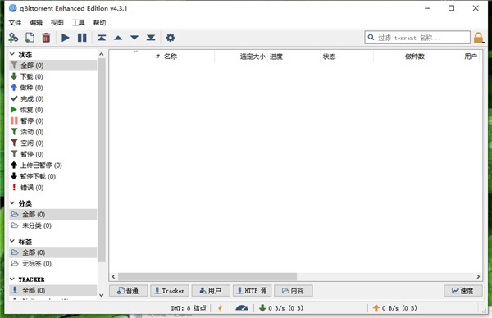Open the 速度 speed graph tab

click(463, 291)
